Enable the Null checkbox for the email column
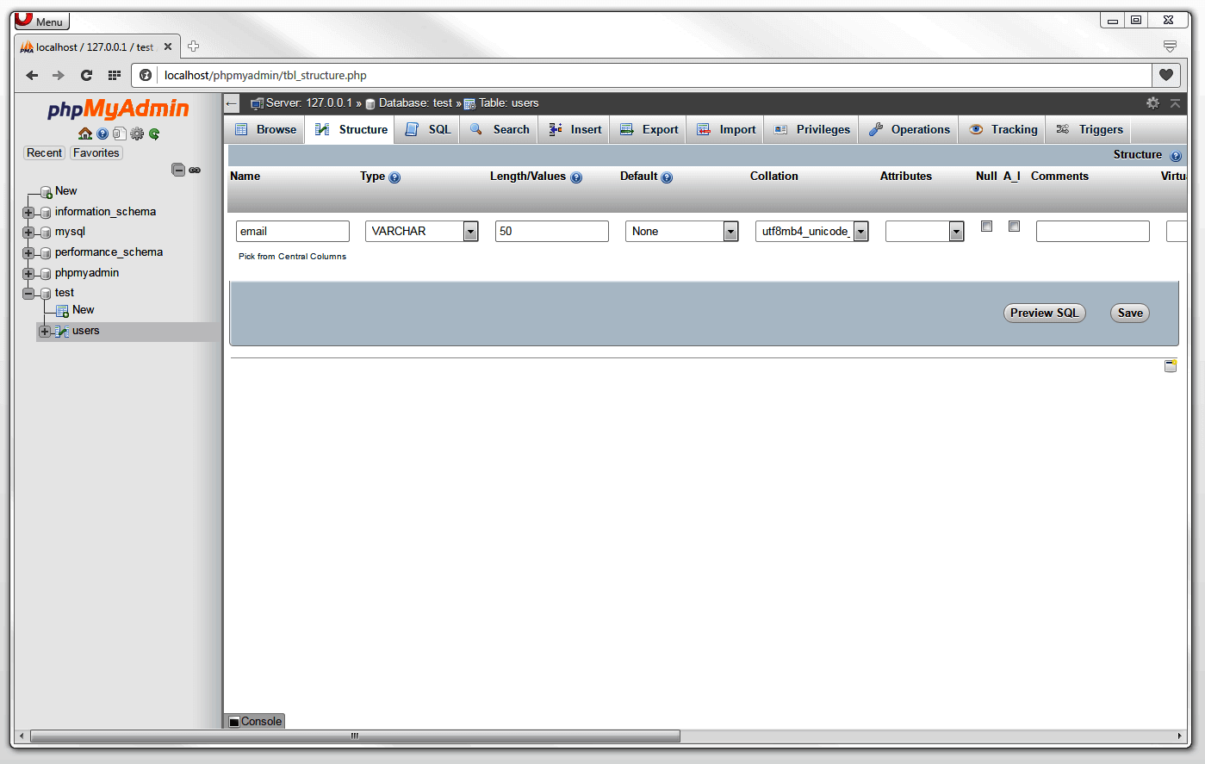The height and width of the screenshot is (764, 1205). point(986,225)
